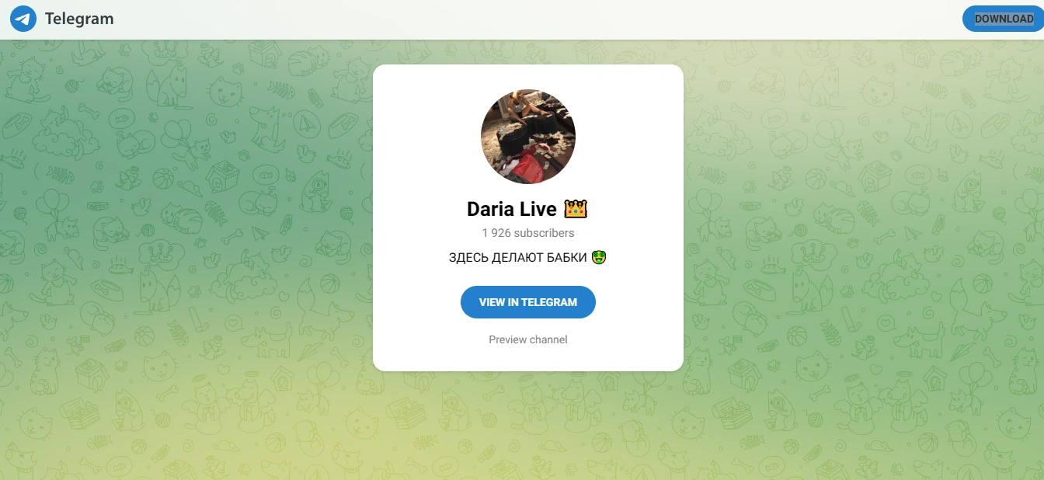Click the money-mouth face emoji
Image resolution: width=1044 pixels, height=480 pixels.
tap(598, 256)
